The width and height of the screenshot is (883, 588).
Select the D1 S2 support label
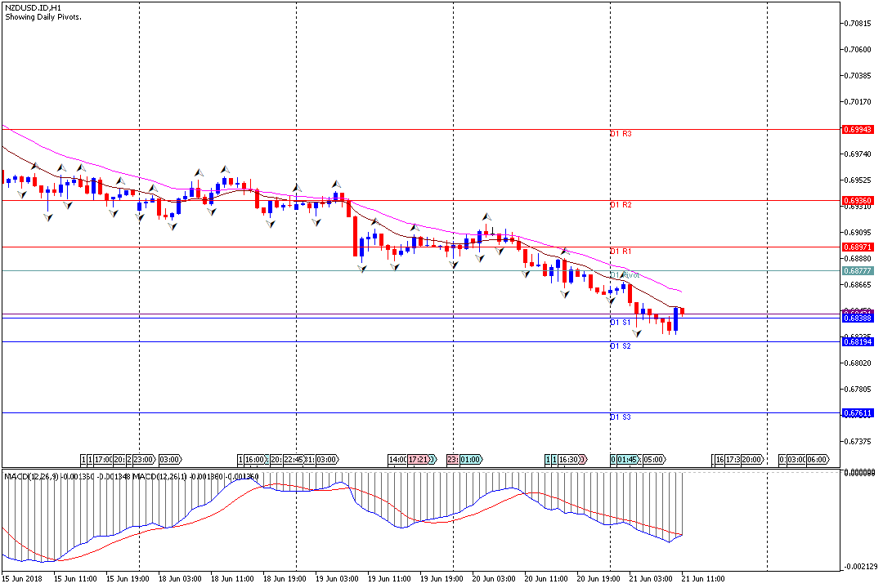[621, 346]
